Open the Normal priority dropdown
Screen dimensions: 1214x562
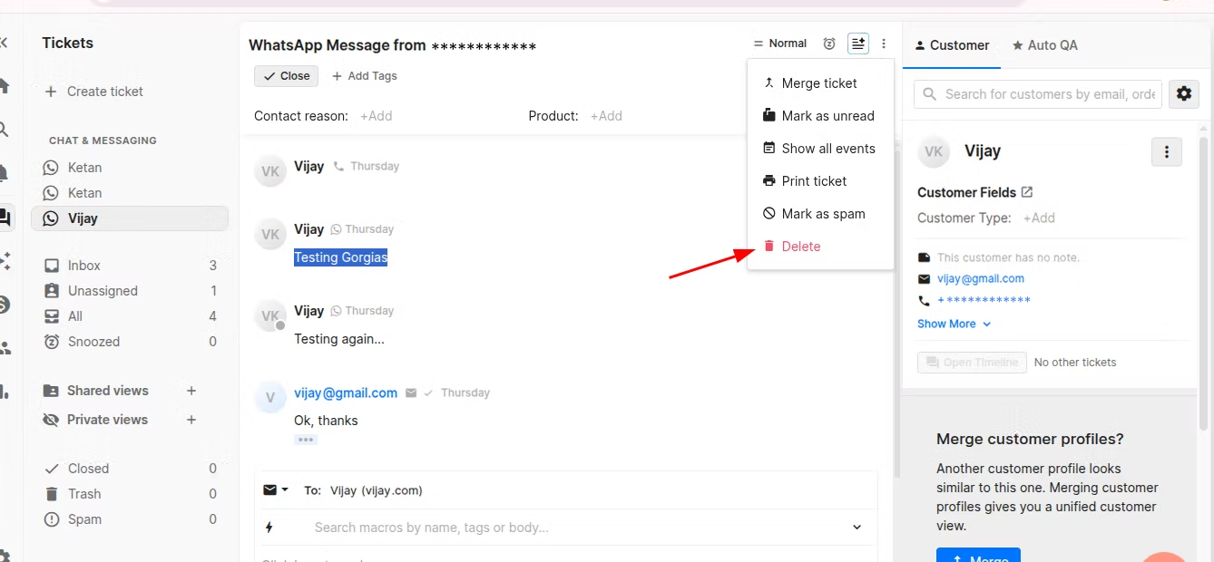[779, 44]
